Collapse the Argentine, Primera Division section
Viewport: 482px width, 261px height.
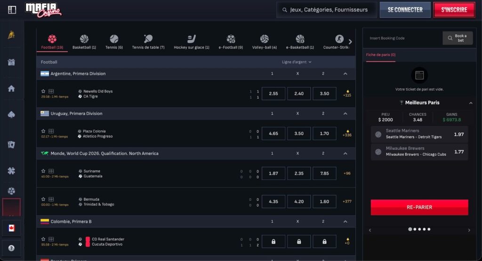[345, 74]
